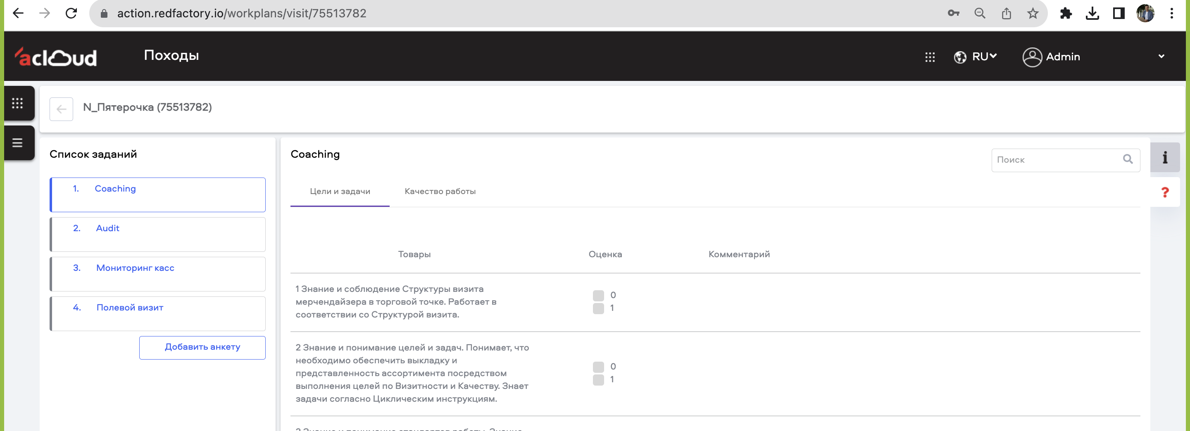This screenshot has width=1190, height=431.
Task: Click the lock icon in address bar
Action: (x=104, y=14)
